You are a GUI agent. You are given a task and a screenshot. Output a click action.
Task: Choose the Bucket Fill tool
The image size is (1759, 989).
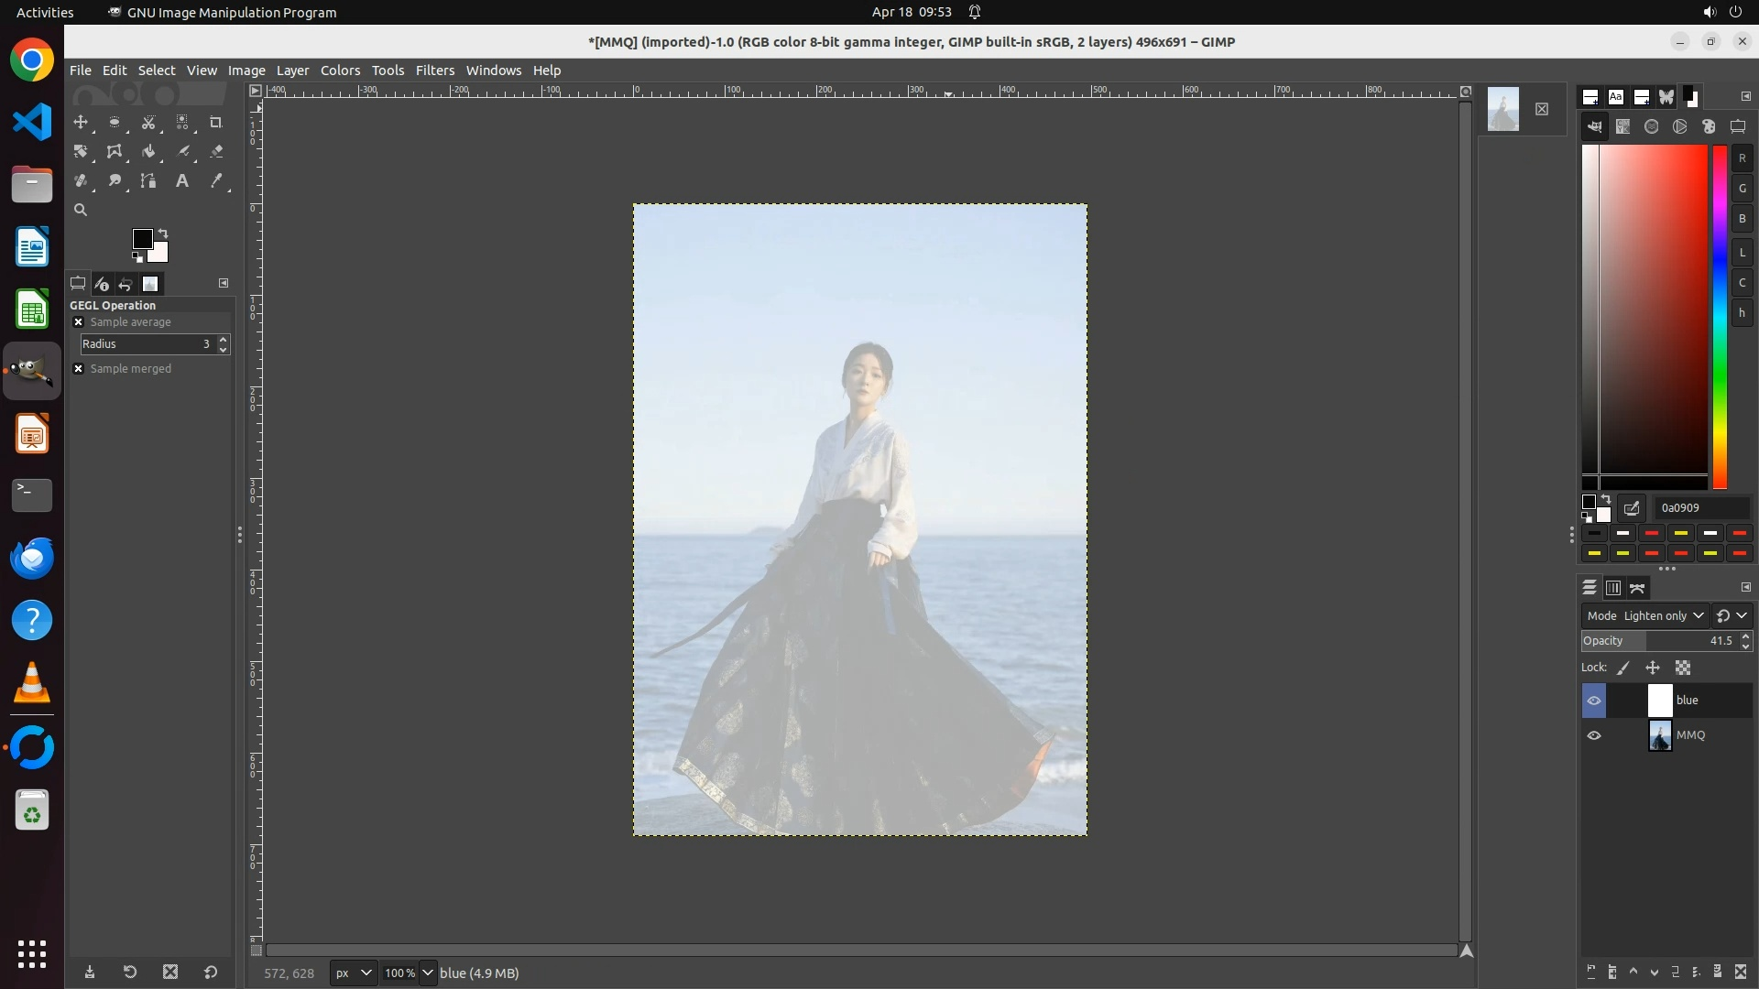pyautogui.click(x=148, y=152)
